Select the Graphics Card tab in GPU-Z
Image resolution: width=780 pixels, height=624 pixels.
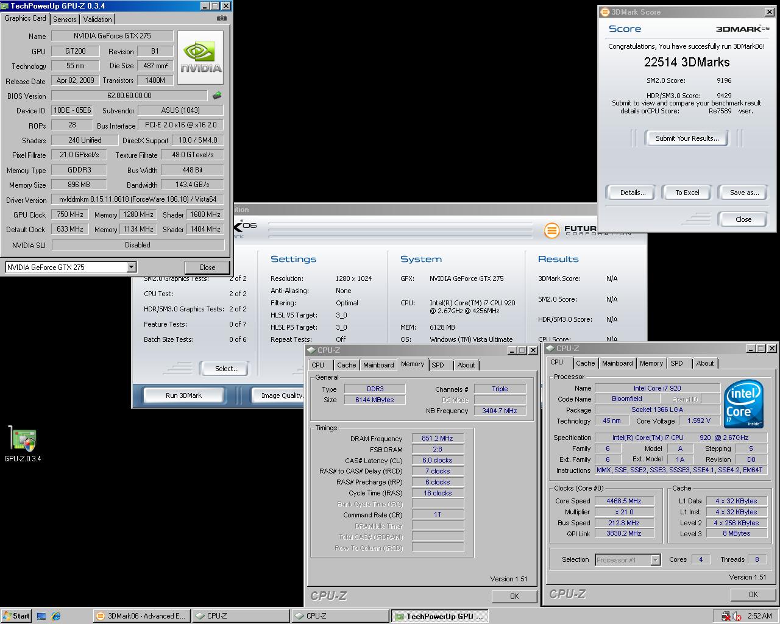(x=26, y=18)
